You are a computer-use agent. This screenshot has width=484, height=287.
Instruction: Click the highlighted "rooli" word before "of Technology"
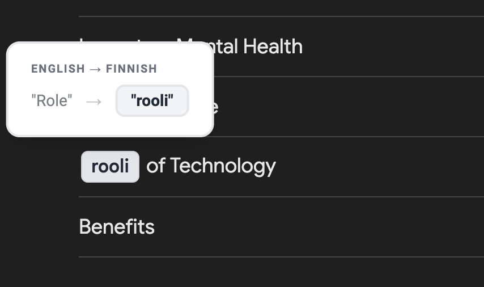110,167
